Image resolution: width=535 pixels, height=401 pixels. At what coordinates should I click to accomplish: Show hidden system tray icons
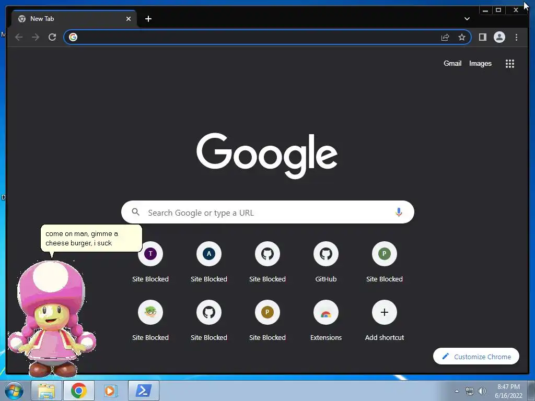[x=457, y=391]
